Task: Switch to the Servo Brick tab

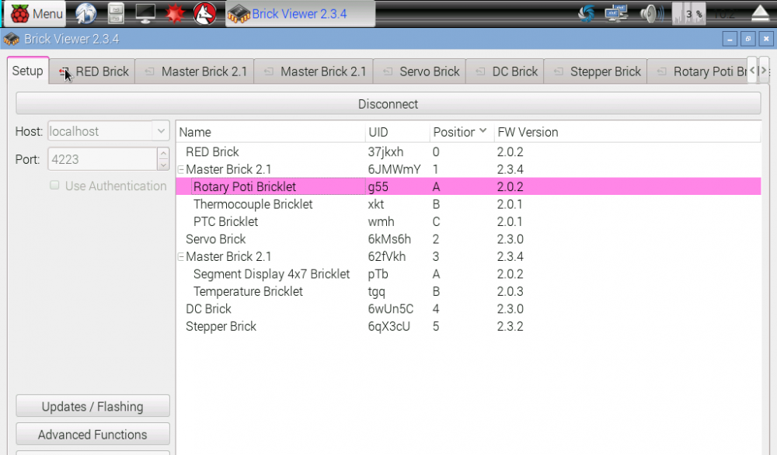Action: (427, 71)
